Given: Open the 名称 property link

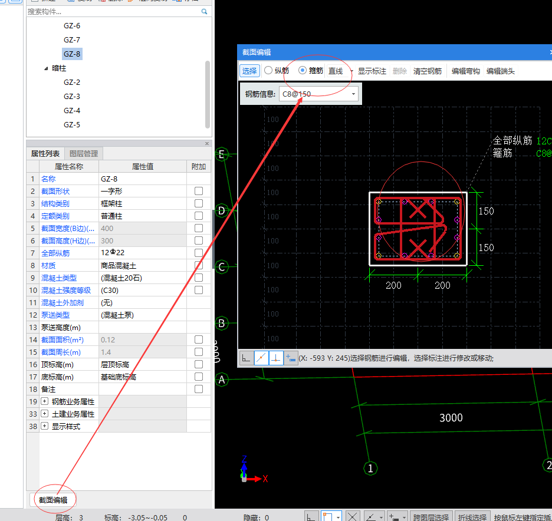Looking at the screenshot, I should [x=48, y=179].
